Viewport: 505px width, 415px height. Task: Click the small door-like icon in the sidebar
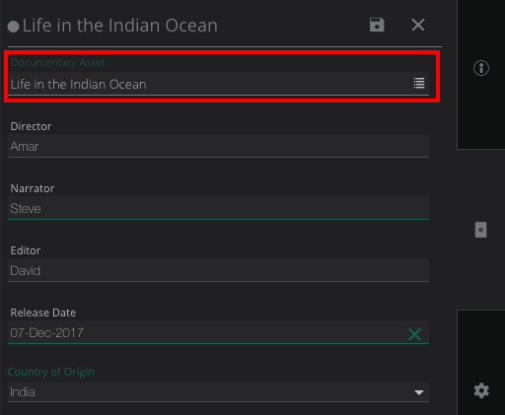coord(480,230)
